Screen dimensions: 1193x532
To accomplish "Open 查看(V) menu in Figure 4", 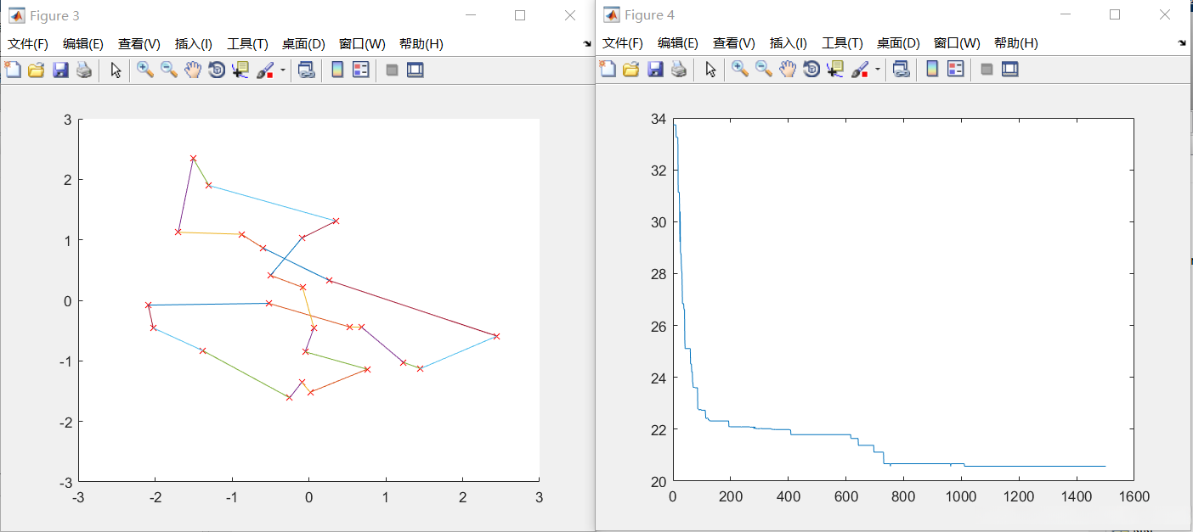I will pos(734,43).
